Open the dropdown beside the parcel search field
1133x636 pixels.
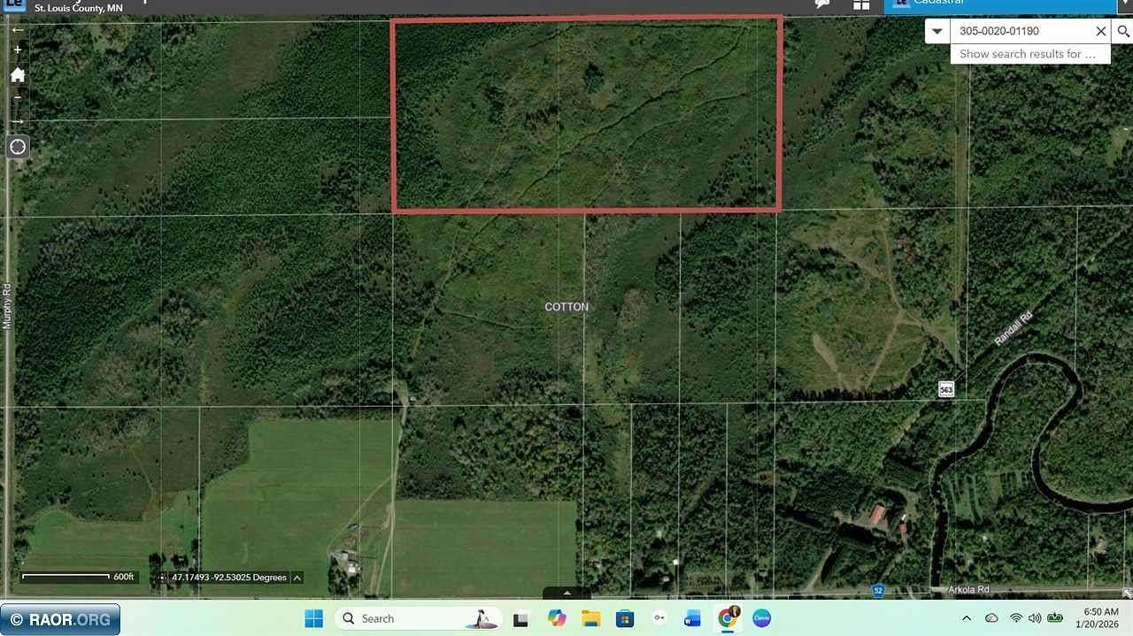point(937,31)
